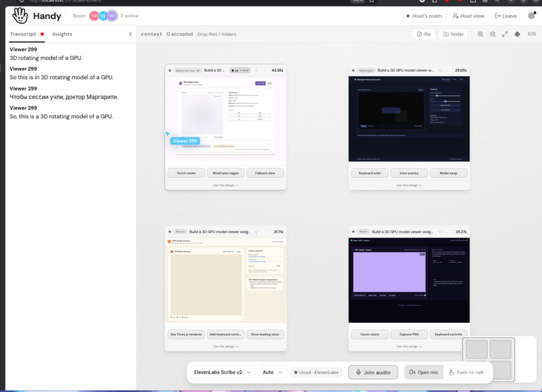The height and width of the screenshot is (392, 542).
Task: Click the circle icon on Material You card
Action: pyautogui.click(x=257, y=70)
